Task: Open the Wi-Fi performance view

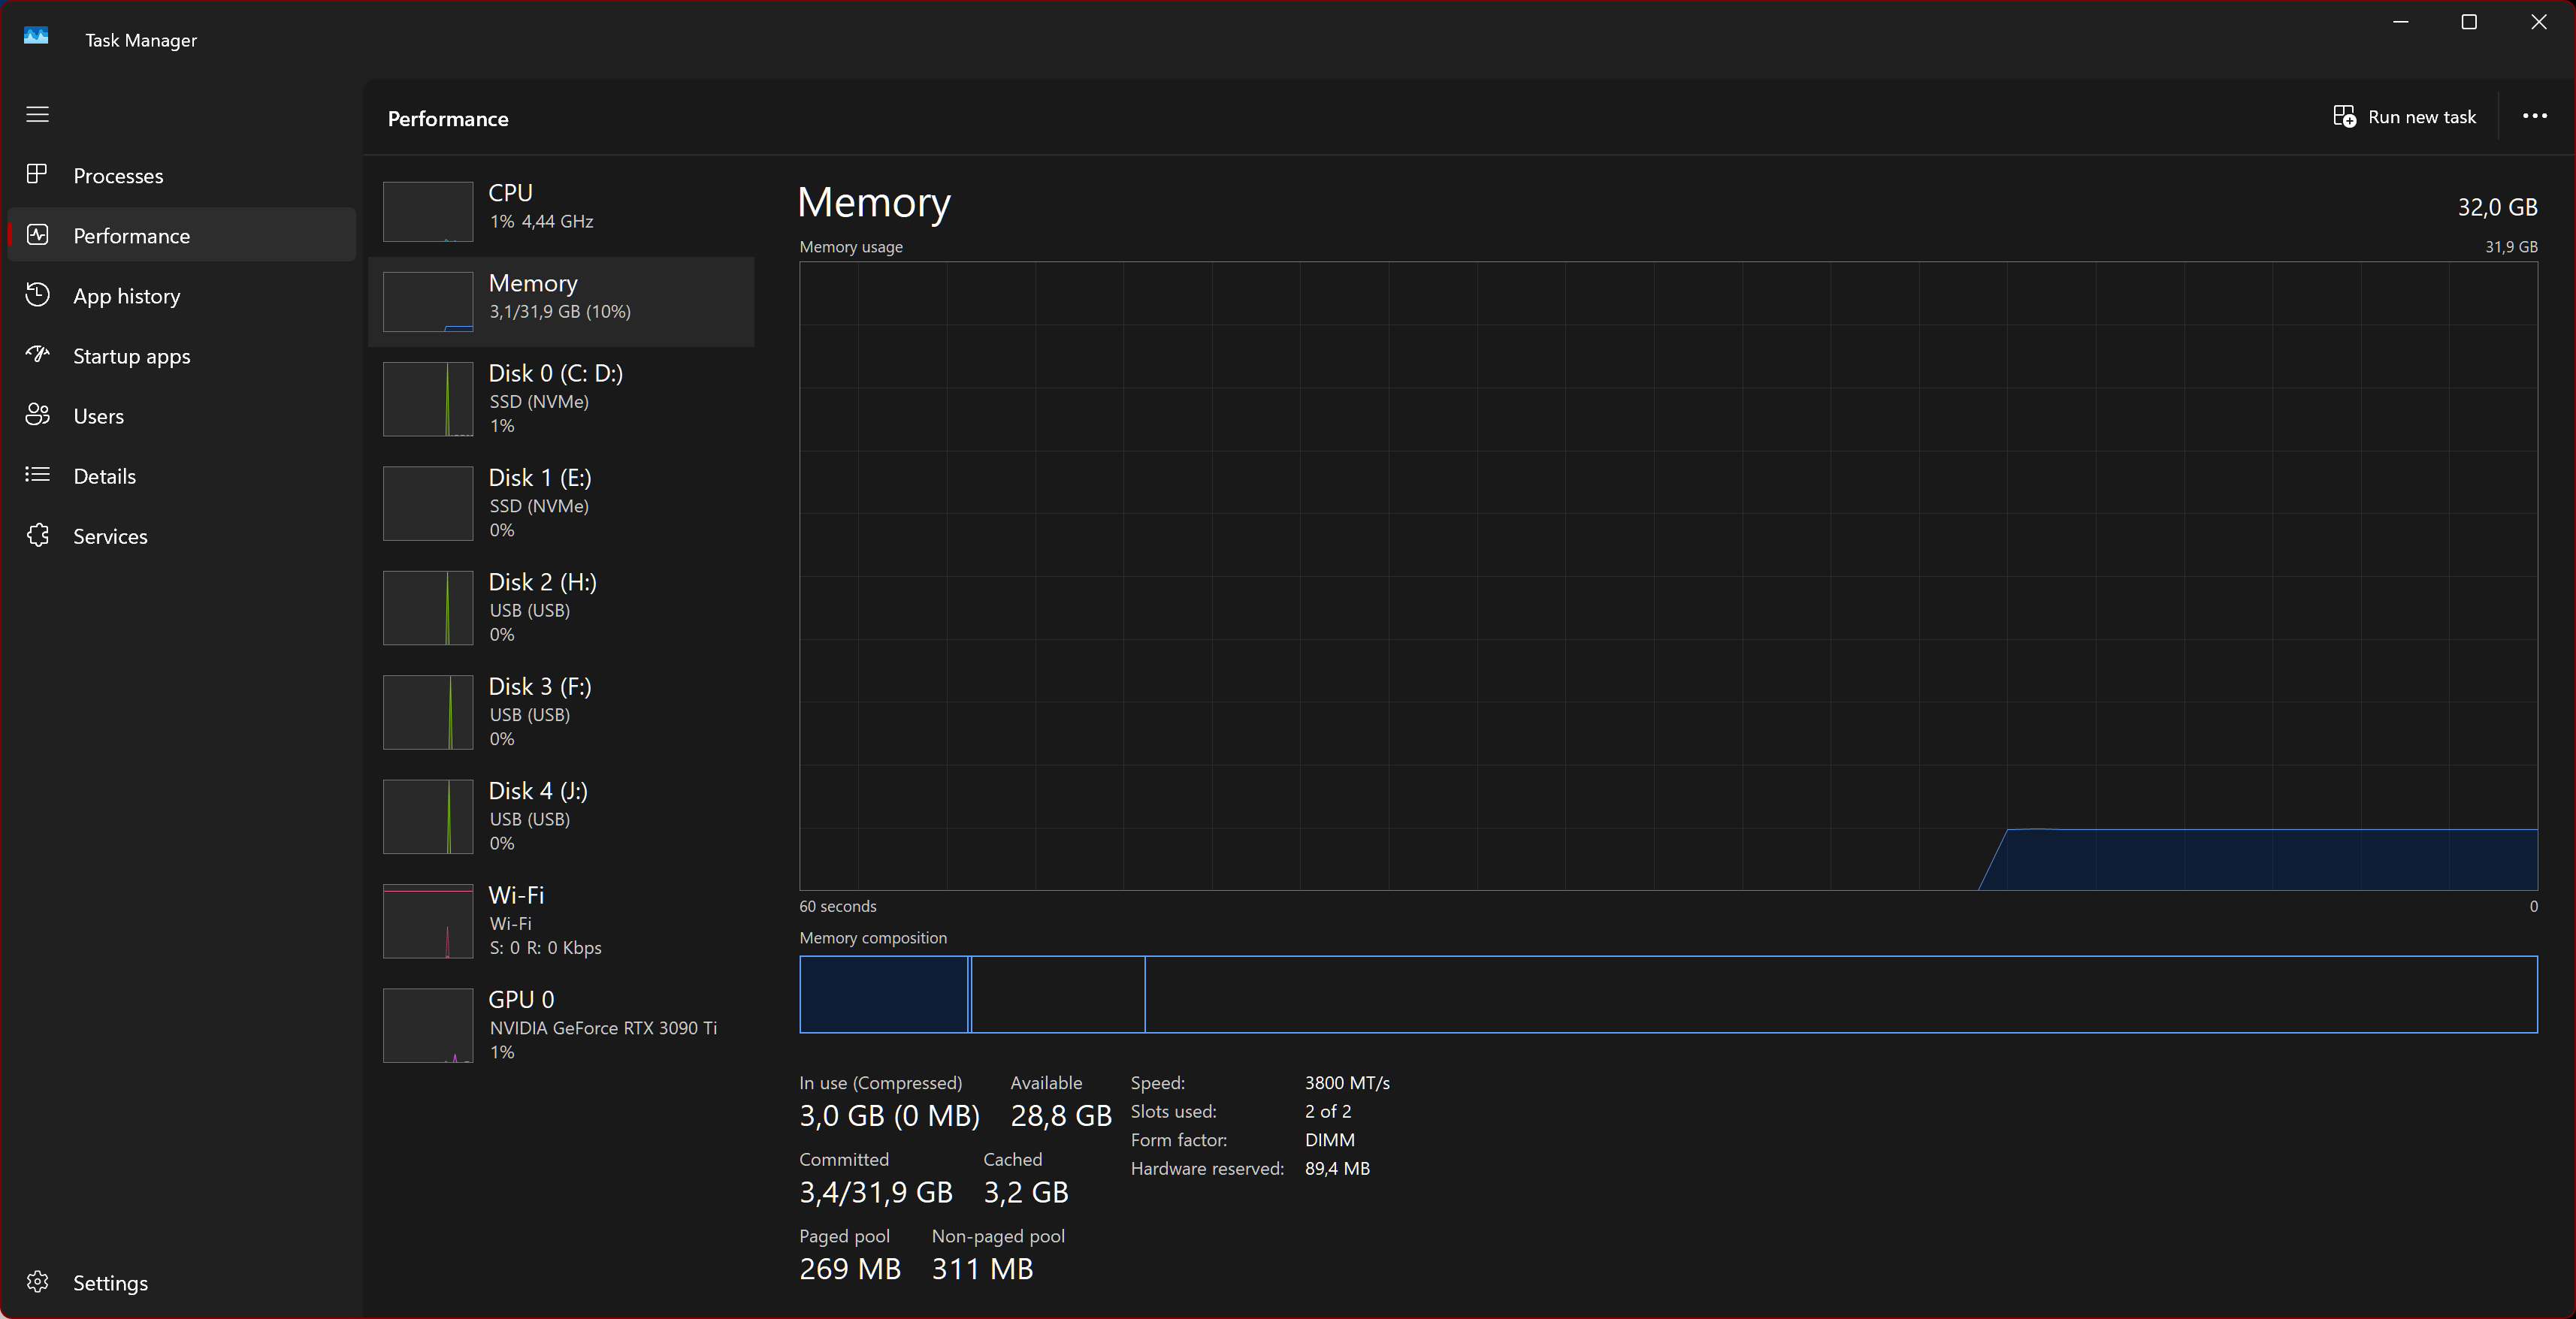Action: pyautogui.click(x=560, y=920)
